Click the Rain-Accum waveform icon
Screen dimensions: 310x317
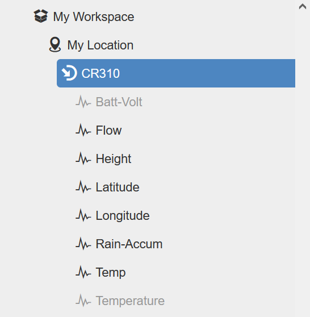(83, 244)
